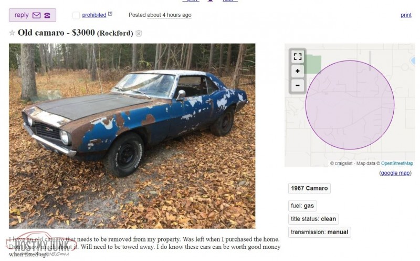
Task: Click the reply button
Action: point(33,15)
